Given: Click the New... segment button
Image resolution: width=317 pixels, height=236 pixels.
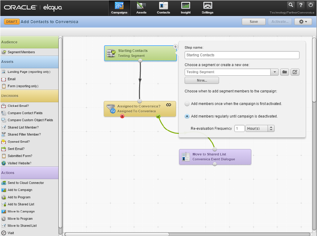Looking at the screenshot, I should point(202,81).
